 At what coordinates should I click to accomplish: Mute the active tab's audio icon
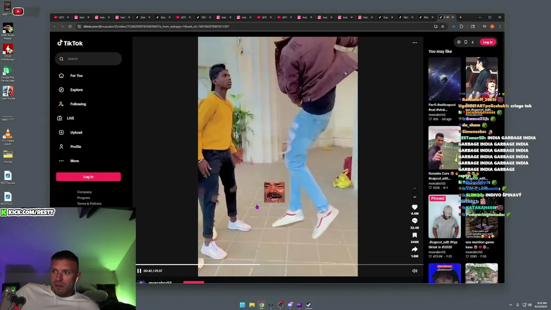pyautogui.click(x=448, y=17)
